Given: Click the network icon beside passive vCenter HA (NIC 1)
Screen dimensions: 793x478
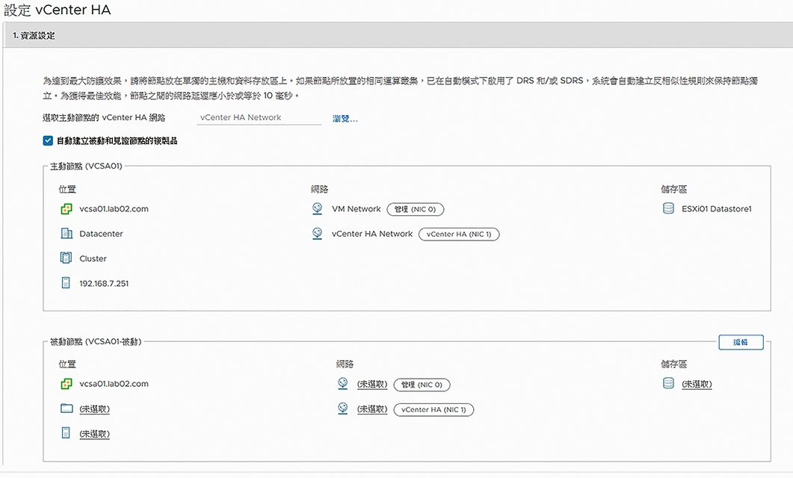Looking at the screenshot, I should 342,409.
